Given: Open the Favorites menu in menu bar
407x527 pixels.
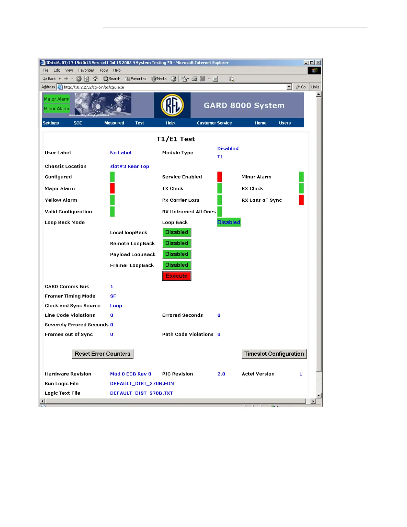Looking at the screenshot, I should [86, 71].
